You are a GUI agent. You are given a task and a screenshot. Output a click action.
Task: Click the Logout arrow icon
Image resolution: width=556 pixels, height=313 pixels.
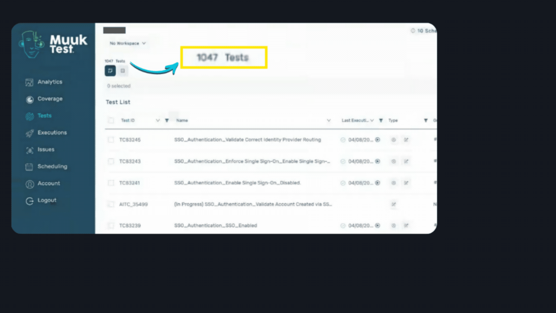coord(29,201)
